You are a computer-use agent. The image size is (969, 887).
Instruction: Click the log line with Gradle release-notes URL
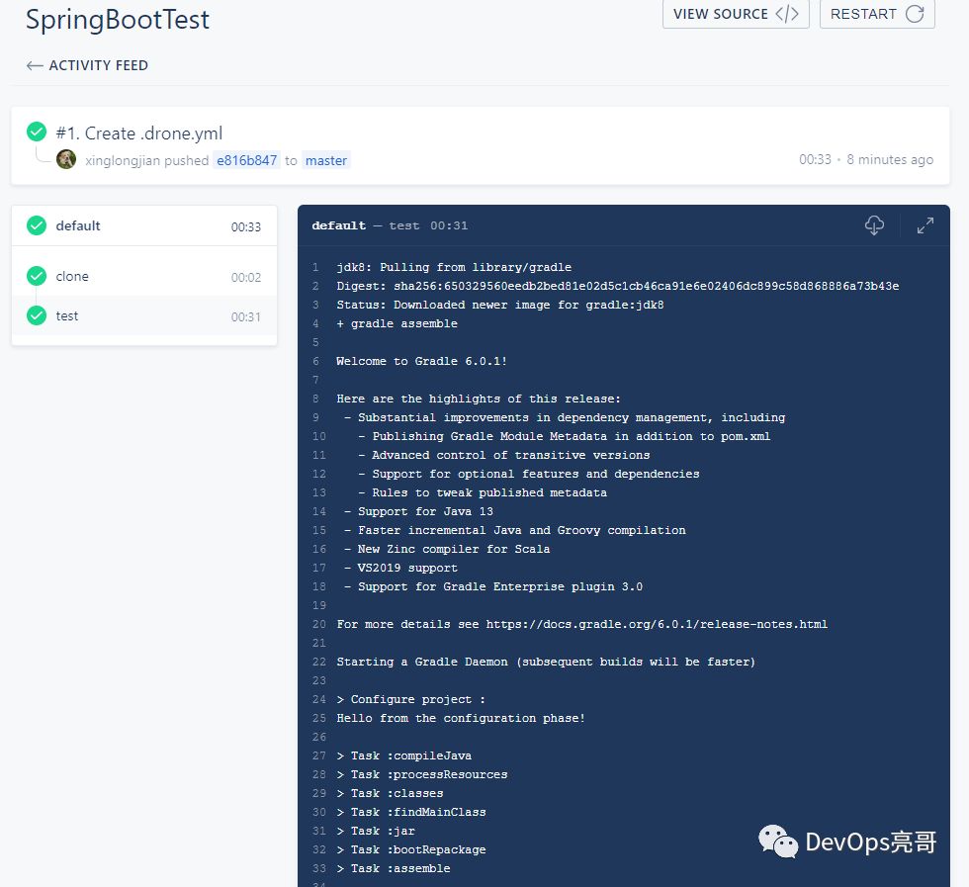click(x=581, y=624)
